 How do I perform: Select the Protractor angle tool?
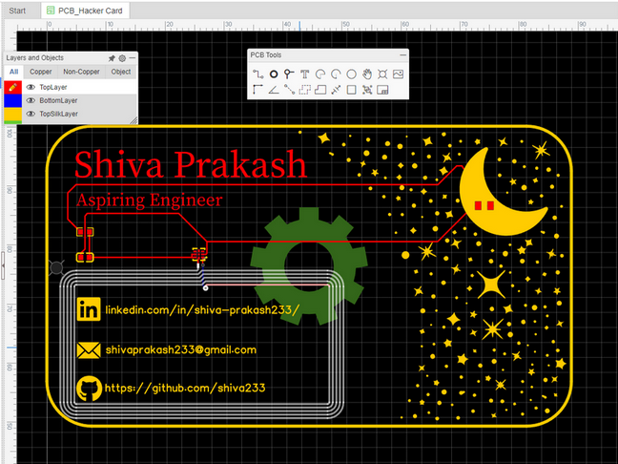[x=274, y=90]
